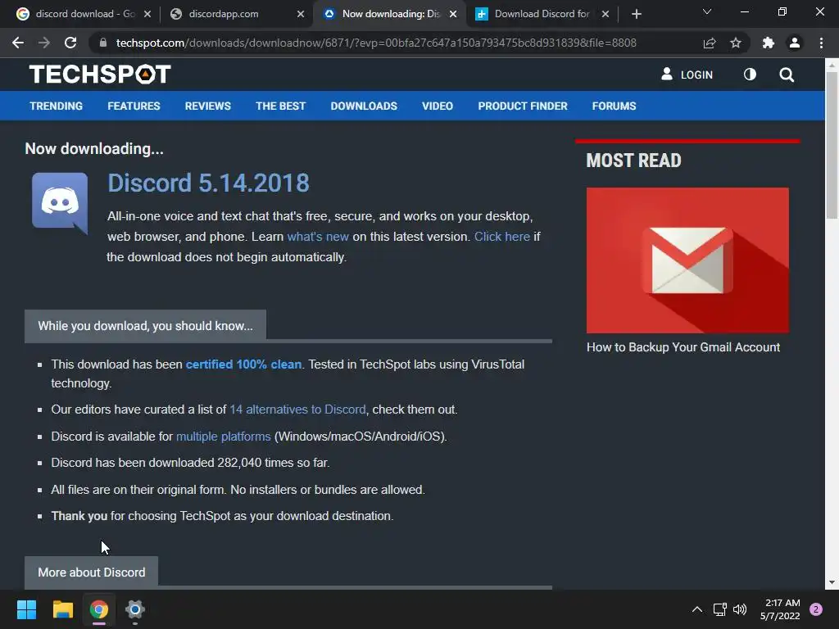The image size is (839, 629).
Task: Open the Extensions puzzle icon
Action: 769,43
